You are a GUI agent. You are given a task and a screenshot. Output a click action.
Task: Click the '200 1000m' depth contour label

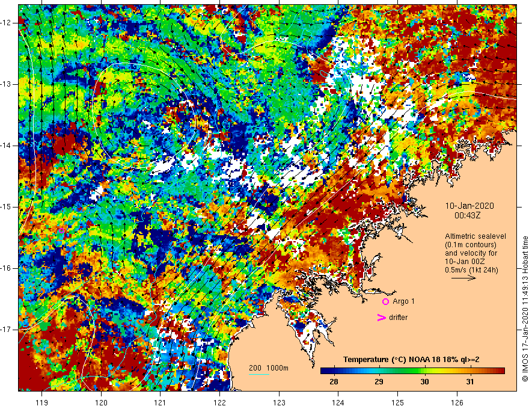click(269, 368)
